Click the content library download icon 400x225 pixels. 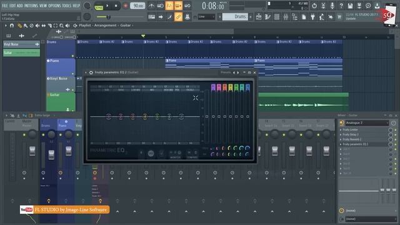coord(377,6)
